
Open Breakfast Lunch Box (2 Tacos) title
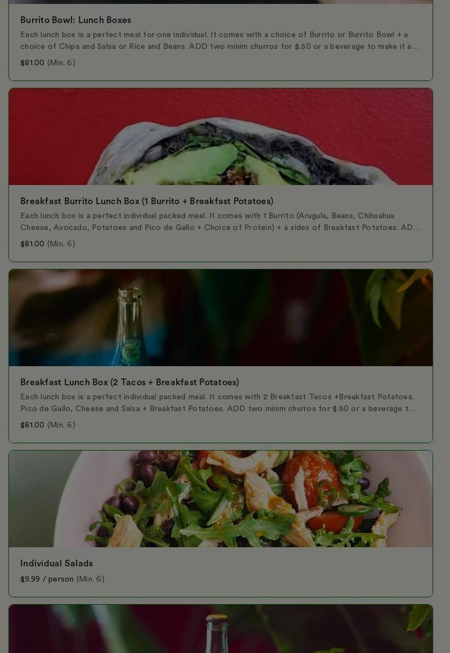(129, 382)
